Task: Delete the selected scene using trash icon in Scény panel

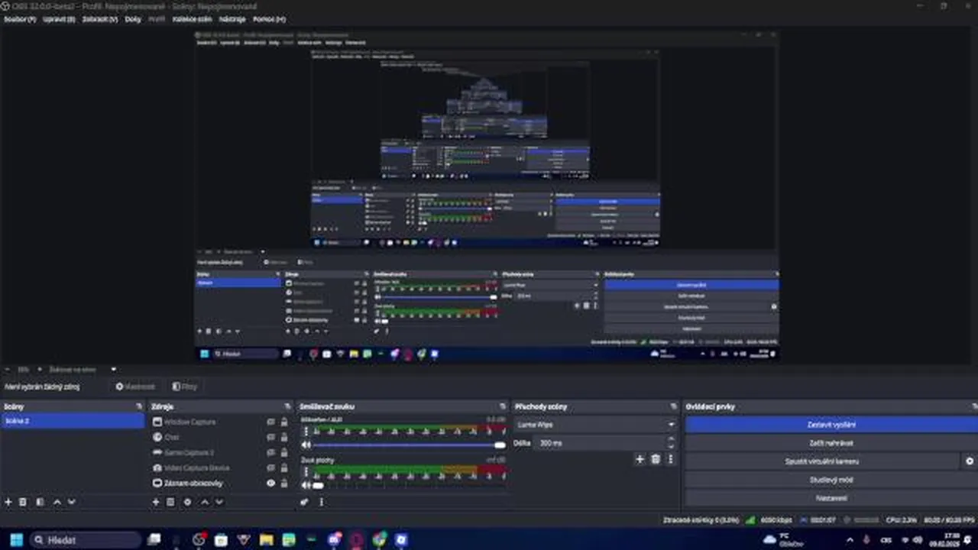Action: 23,502
